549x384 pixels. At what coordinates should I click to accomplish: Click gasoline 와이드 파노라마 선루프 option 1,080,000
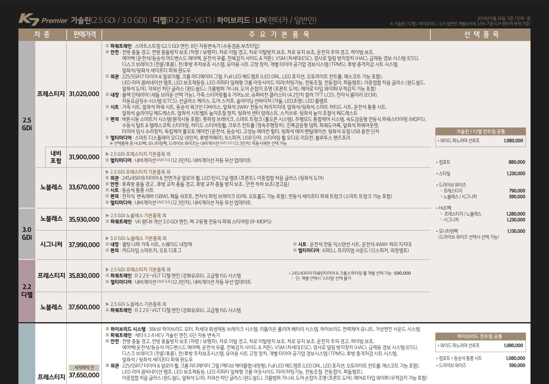tap(481, 140)
